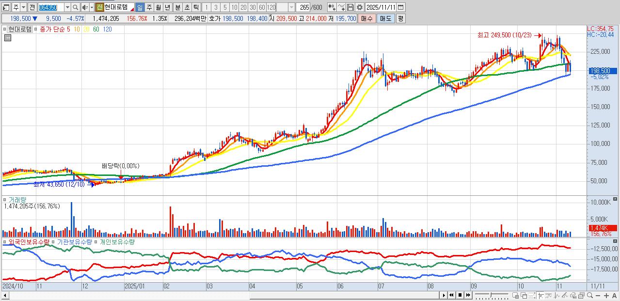Screen dimensions: 620x301
Task: Click the pencil draw icon in bottom toolbar
Action: tap(565, 295)
